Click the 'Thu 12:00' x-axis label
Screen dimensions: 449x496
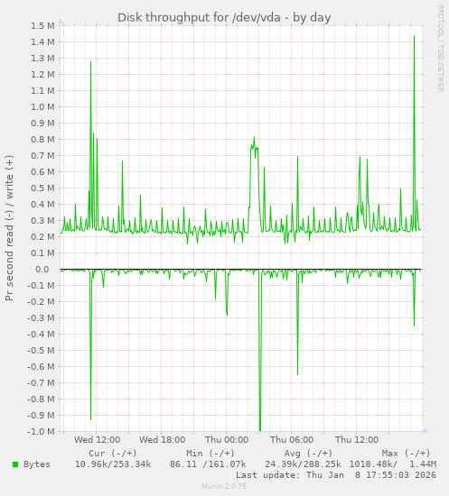357,440
